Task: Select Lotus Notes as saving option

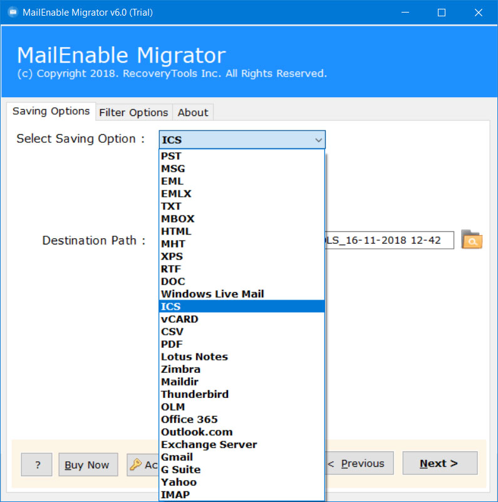Action: [x=242, y=357]
